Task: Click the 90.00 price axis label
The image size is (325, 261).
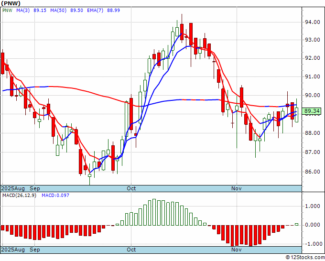Action: (312, 95)
